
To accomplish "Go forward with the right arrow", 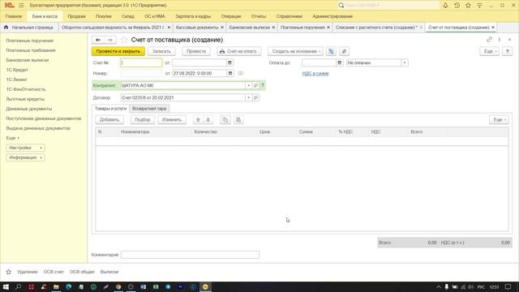I will [110, 40].
